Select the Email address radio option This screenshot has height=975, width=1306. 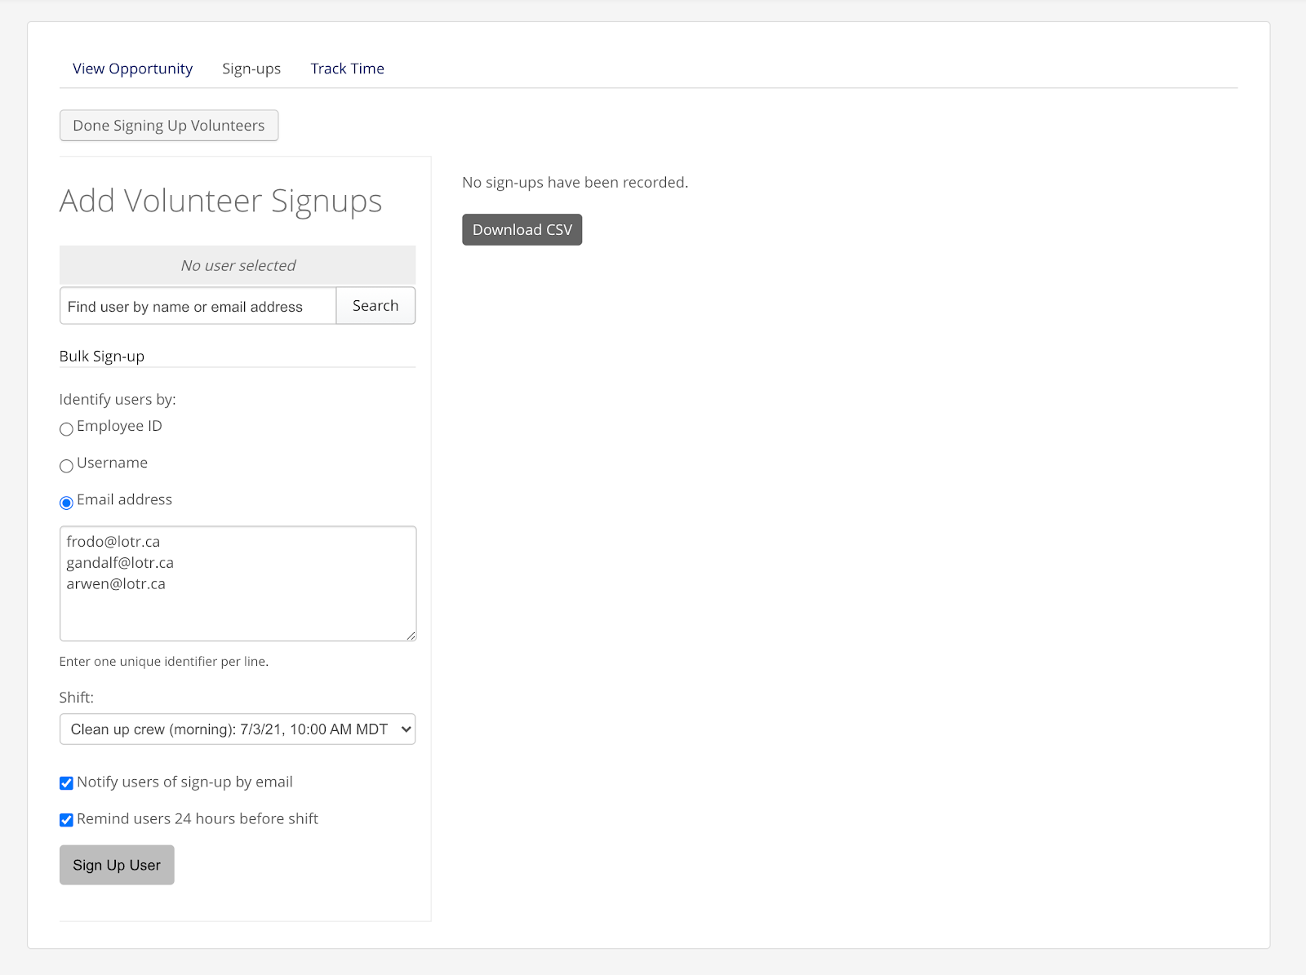click(67, 503)
